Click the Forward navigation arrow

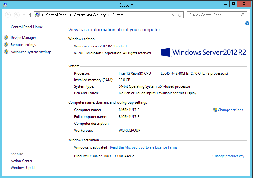click(x=17, y=15)
